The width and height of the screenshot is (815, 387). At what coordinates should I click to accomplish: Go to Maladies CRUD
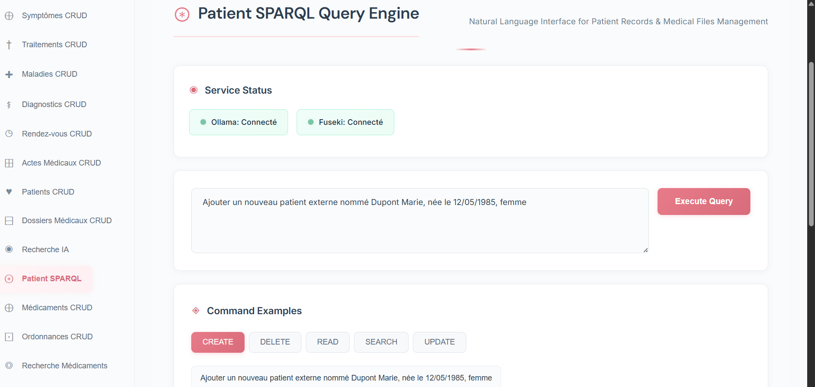[x=49, y=74]
